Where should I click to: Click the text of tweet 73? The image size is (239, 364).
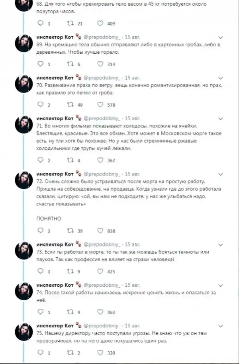click(x=119, y=256)
